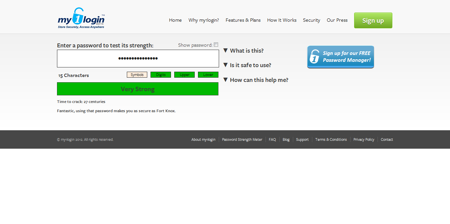Click the Symbols indicator box
The image size is (450, 224).
[x=137, y=75]
